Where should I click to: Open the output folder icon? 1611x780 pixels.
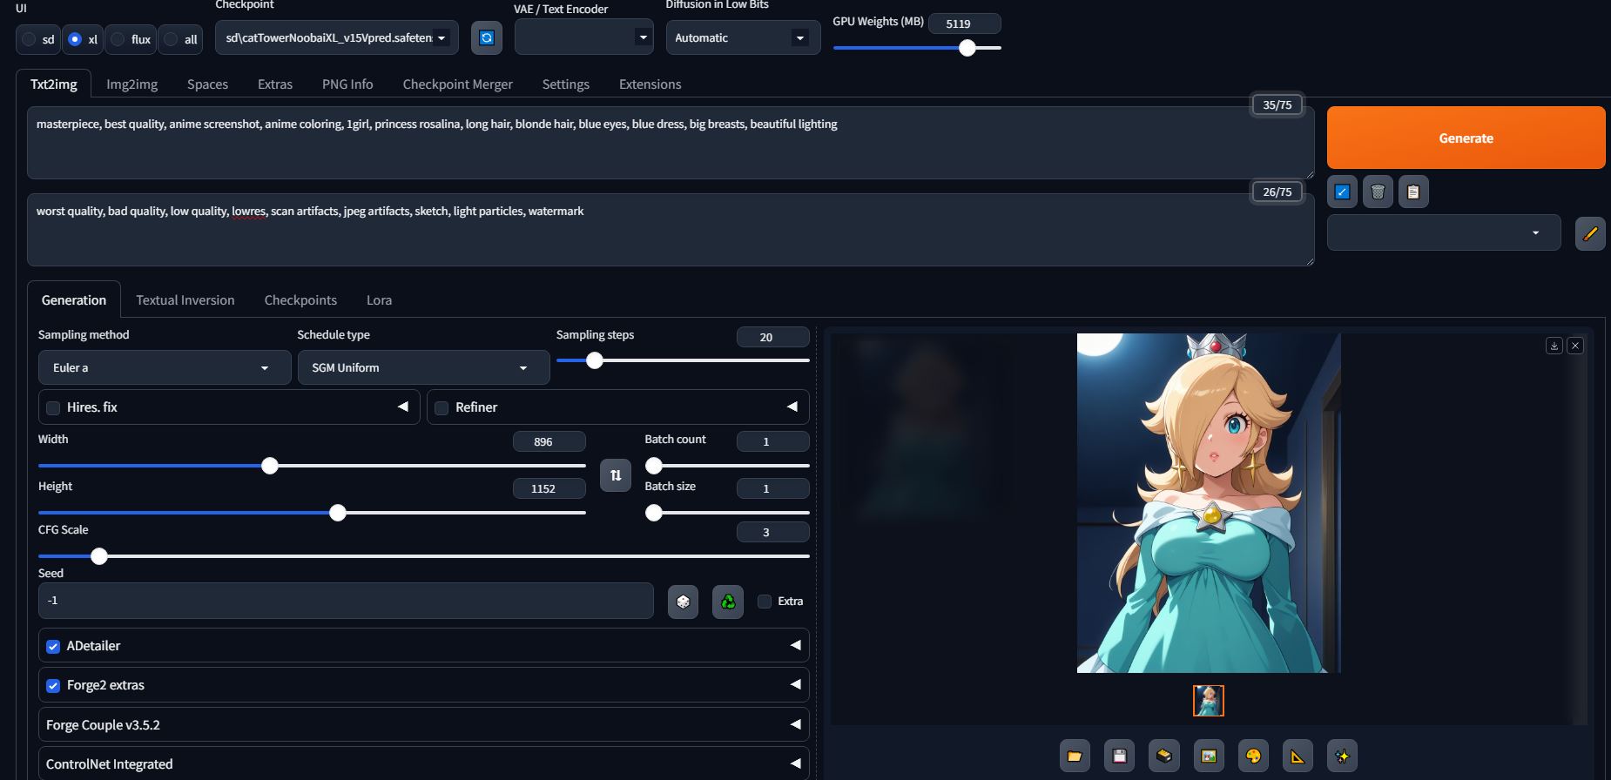point(1075,756)
